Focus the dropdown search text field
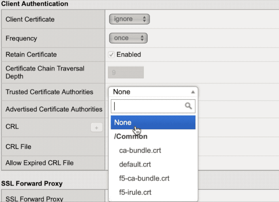The height and width of the screenshot is (202, 279). pos(149,106)
